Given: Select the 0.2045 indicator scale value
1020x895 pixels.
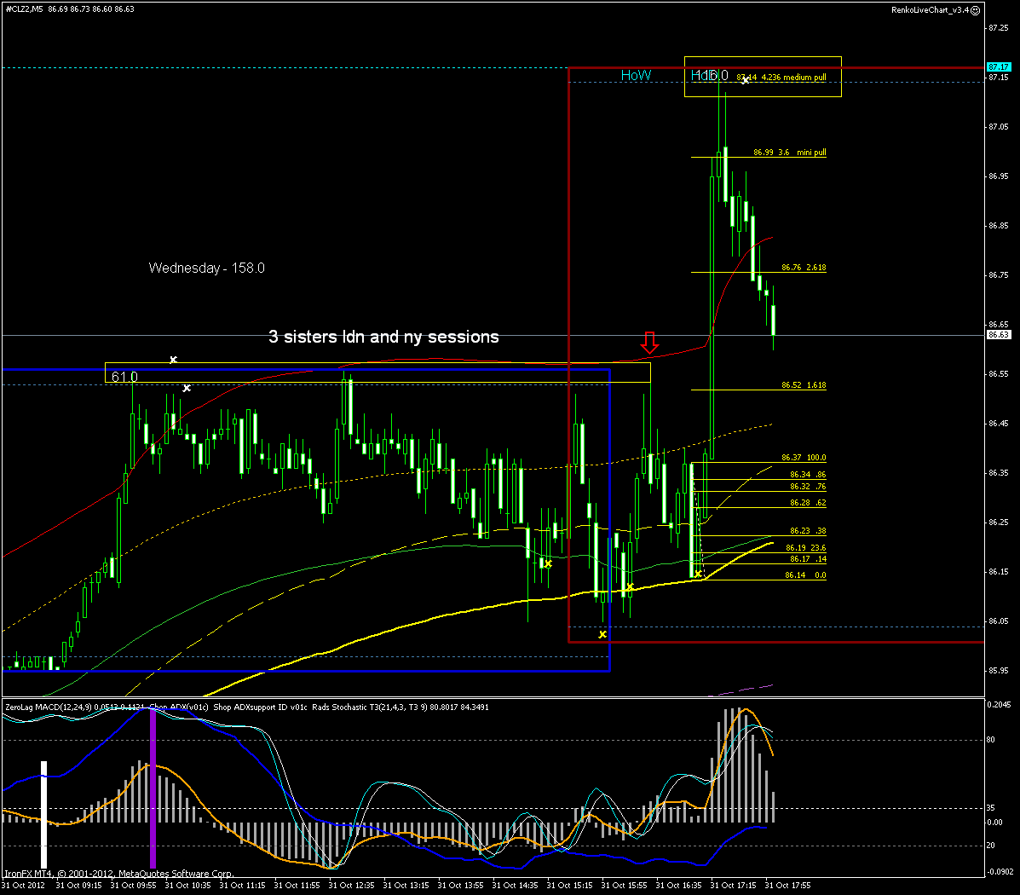Looking at the screenshot, I should click(1000, 704).
